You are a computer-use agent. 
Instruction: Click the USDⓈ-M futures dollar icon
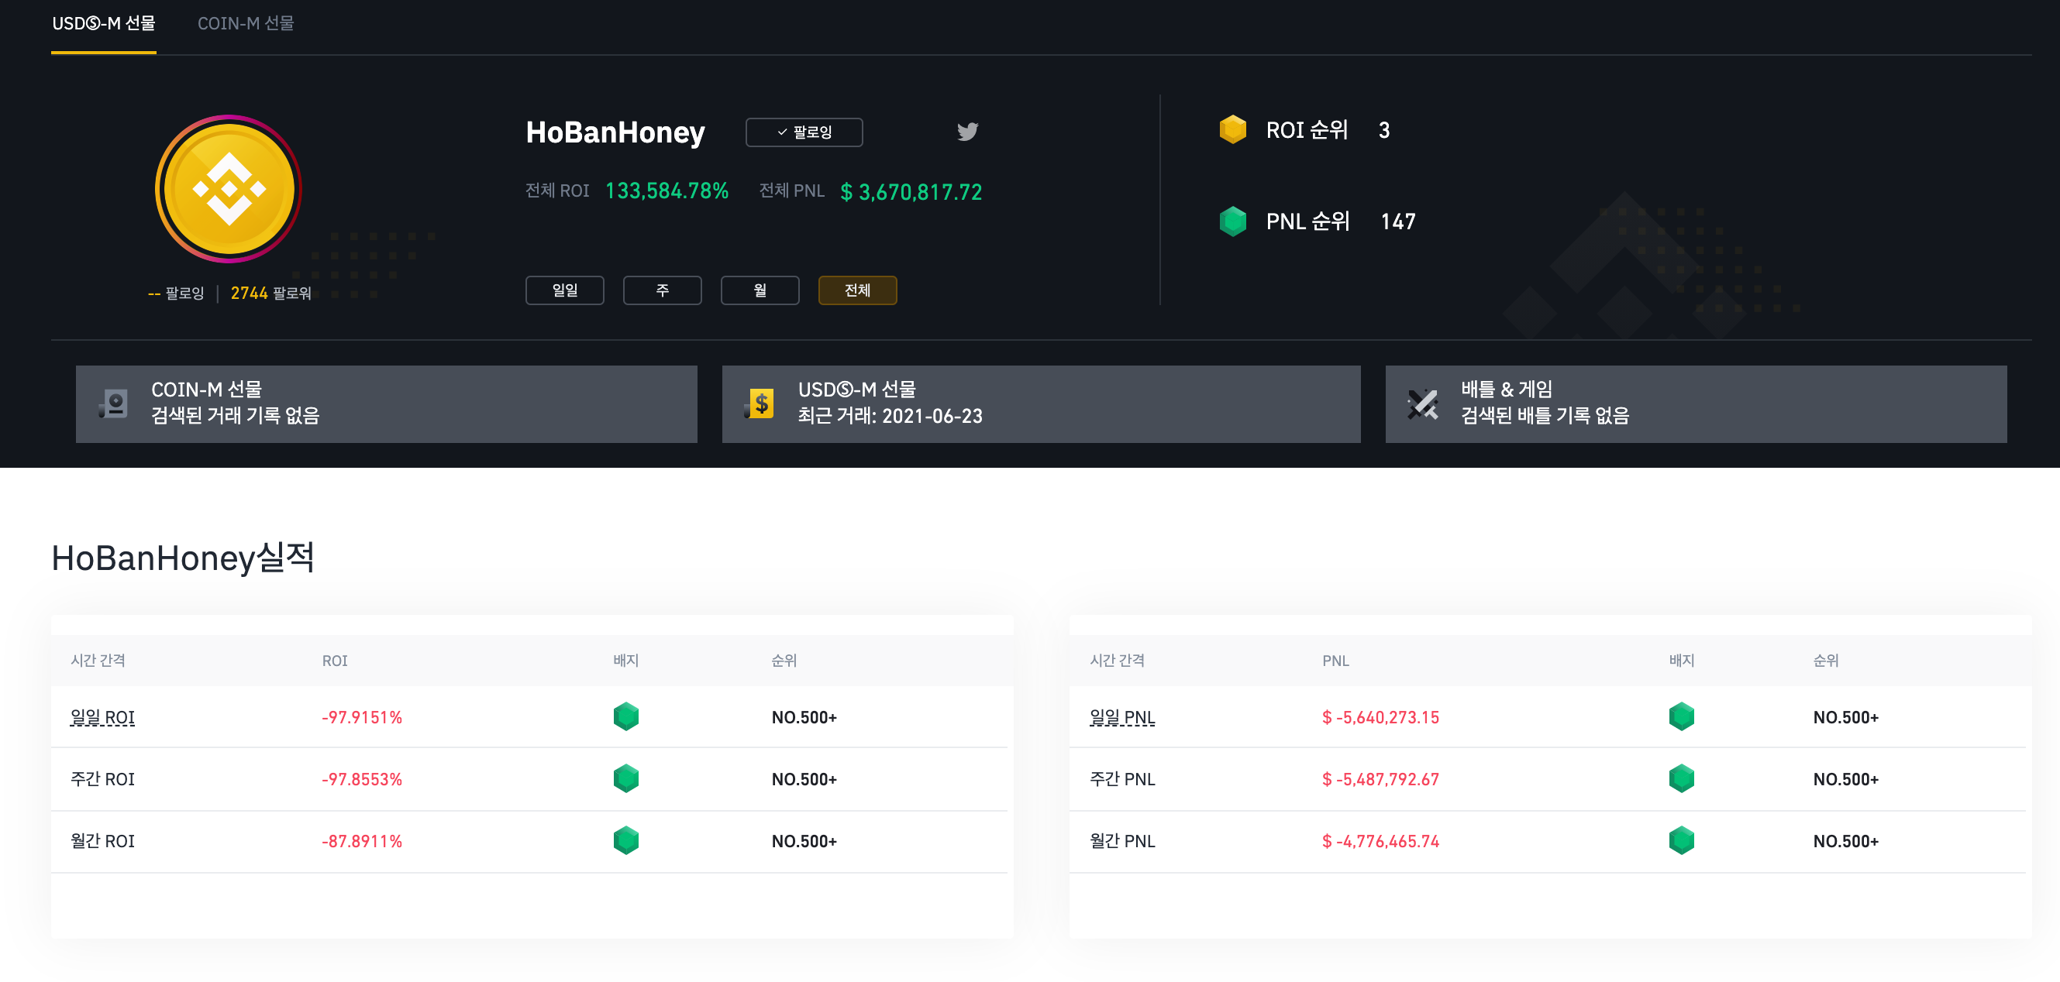point(760,403)
